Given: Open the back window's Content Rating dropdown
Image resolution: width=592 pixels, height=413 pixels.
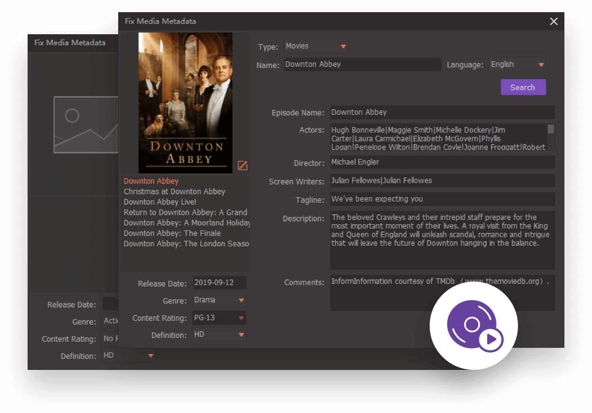Looking at the screenshot, I should (110, 338).
